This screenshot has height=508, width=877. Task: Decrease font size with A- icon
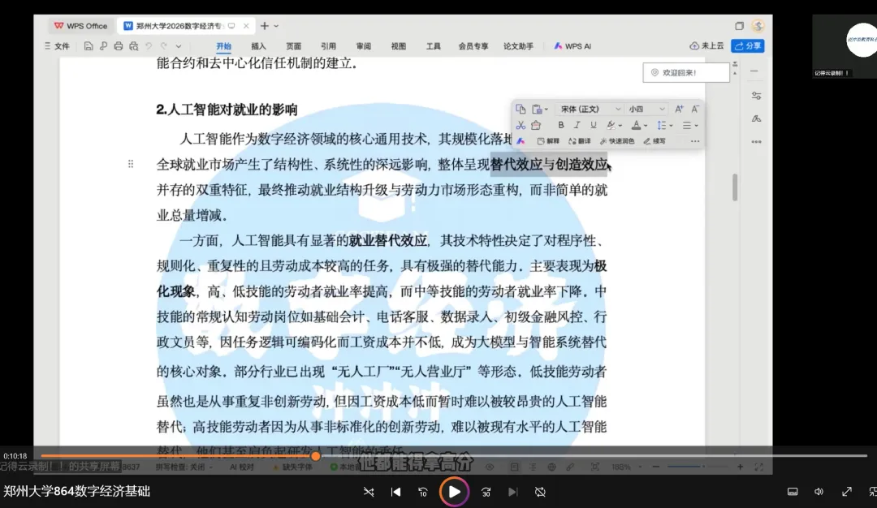(694, 109)
